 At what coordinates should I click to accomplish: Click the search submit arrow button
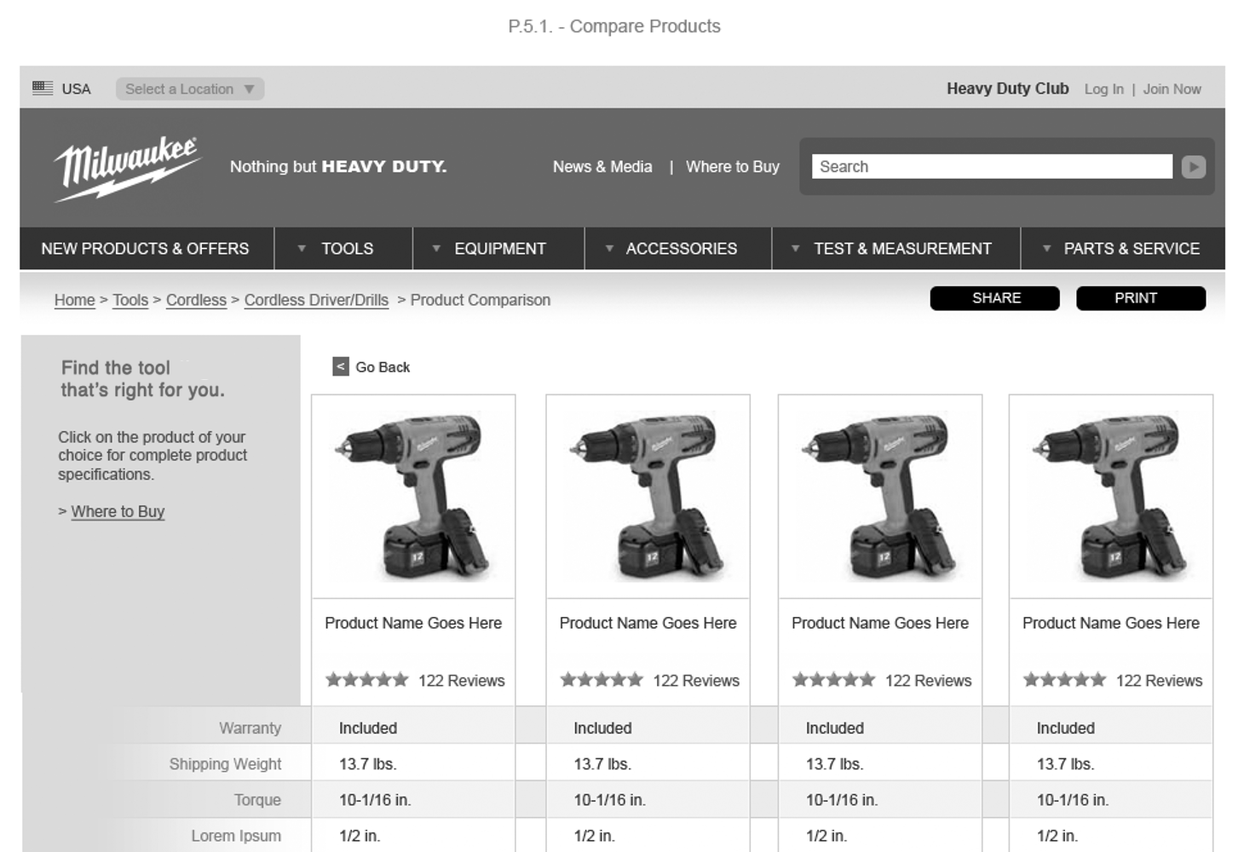click(1193, 167)
